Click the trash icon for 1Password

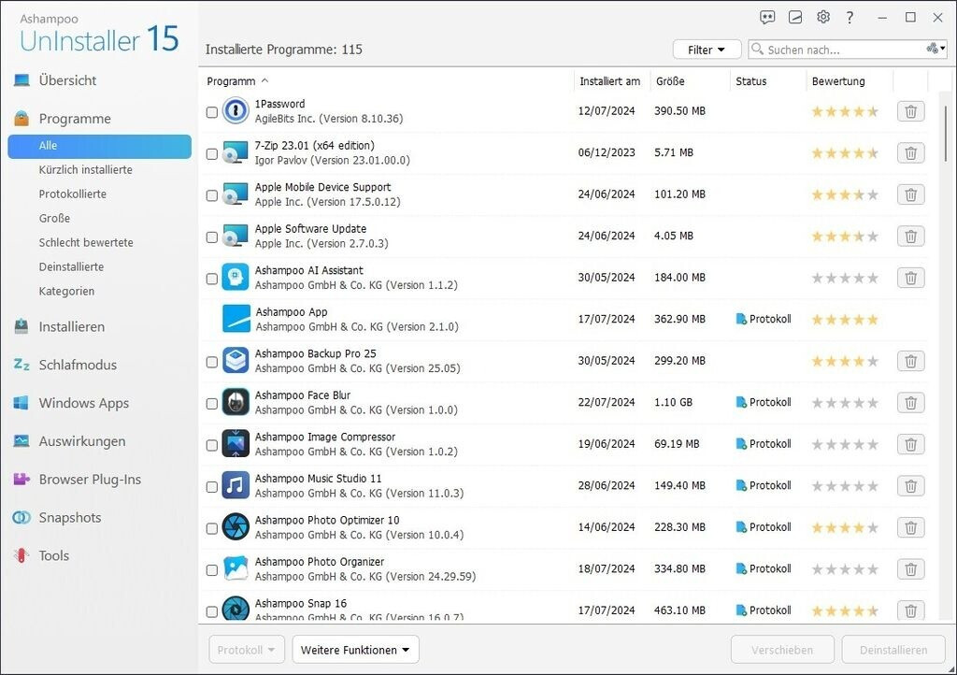[910, 111]
